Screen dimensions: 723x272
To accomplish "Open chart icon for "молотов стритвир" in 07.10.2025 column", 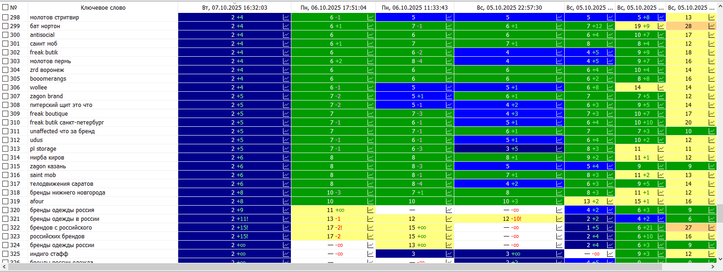I will [x=286, y=18].
